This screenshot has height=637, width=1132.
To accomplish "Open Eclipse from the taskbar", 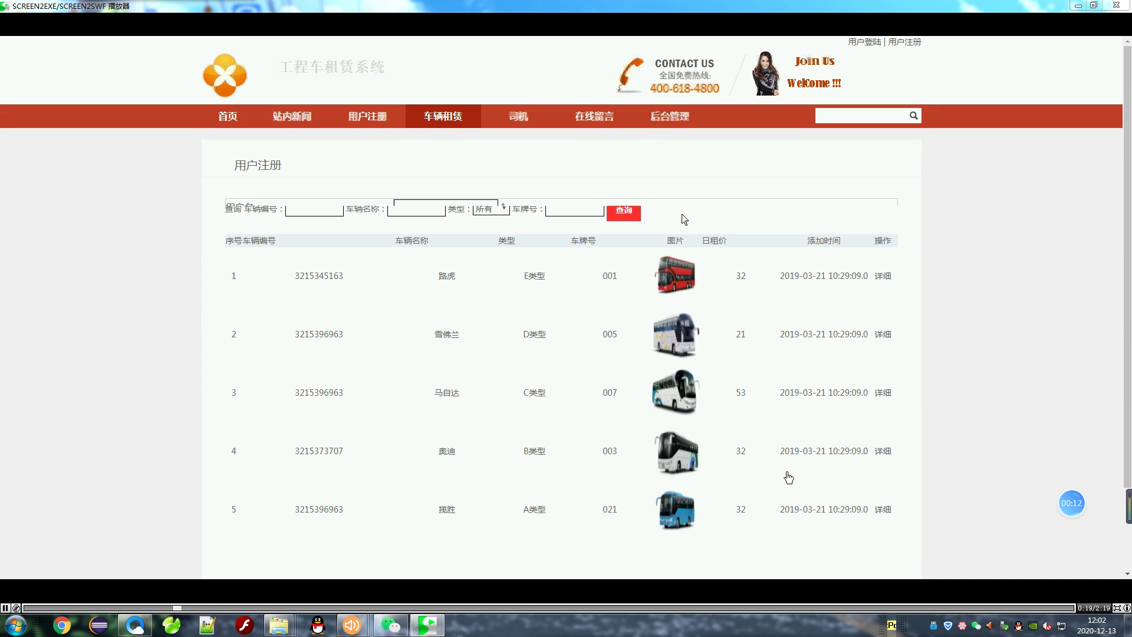I will click(98, 625).
